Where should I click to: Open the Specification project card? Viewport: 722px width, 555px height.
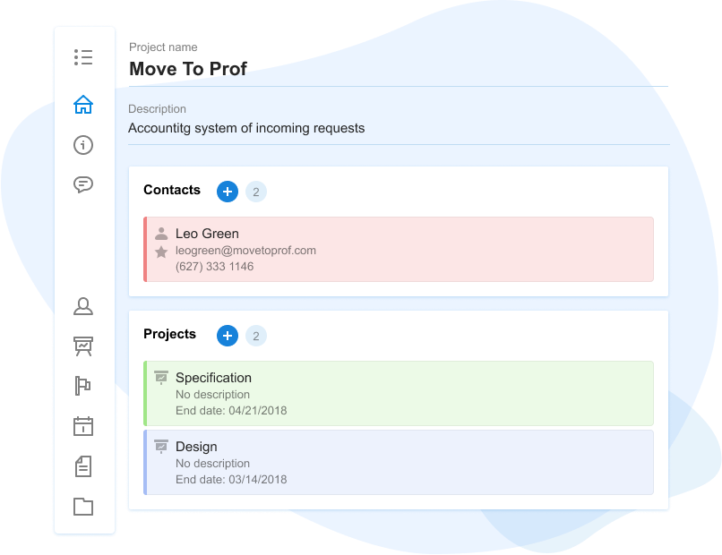[x=403, y=394]
